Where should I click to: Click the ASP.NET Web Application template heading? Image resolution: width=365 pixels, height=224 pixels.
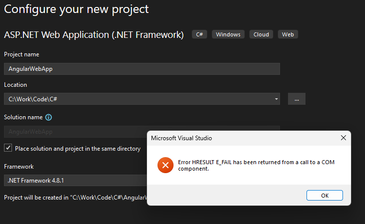tap(94, 35)
